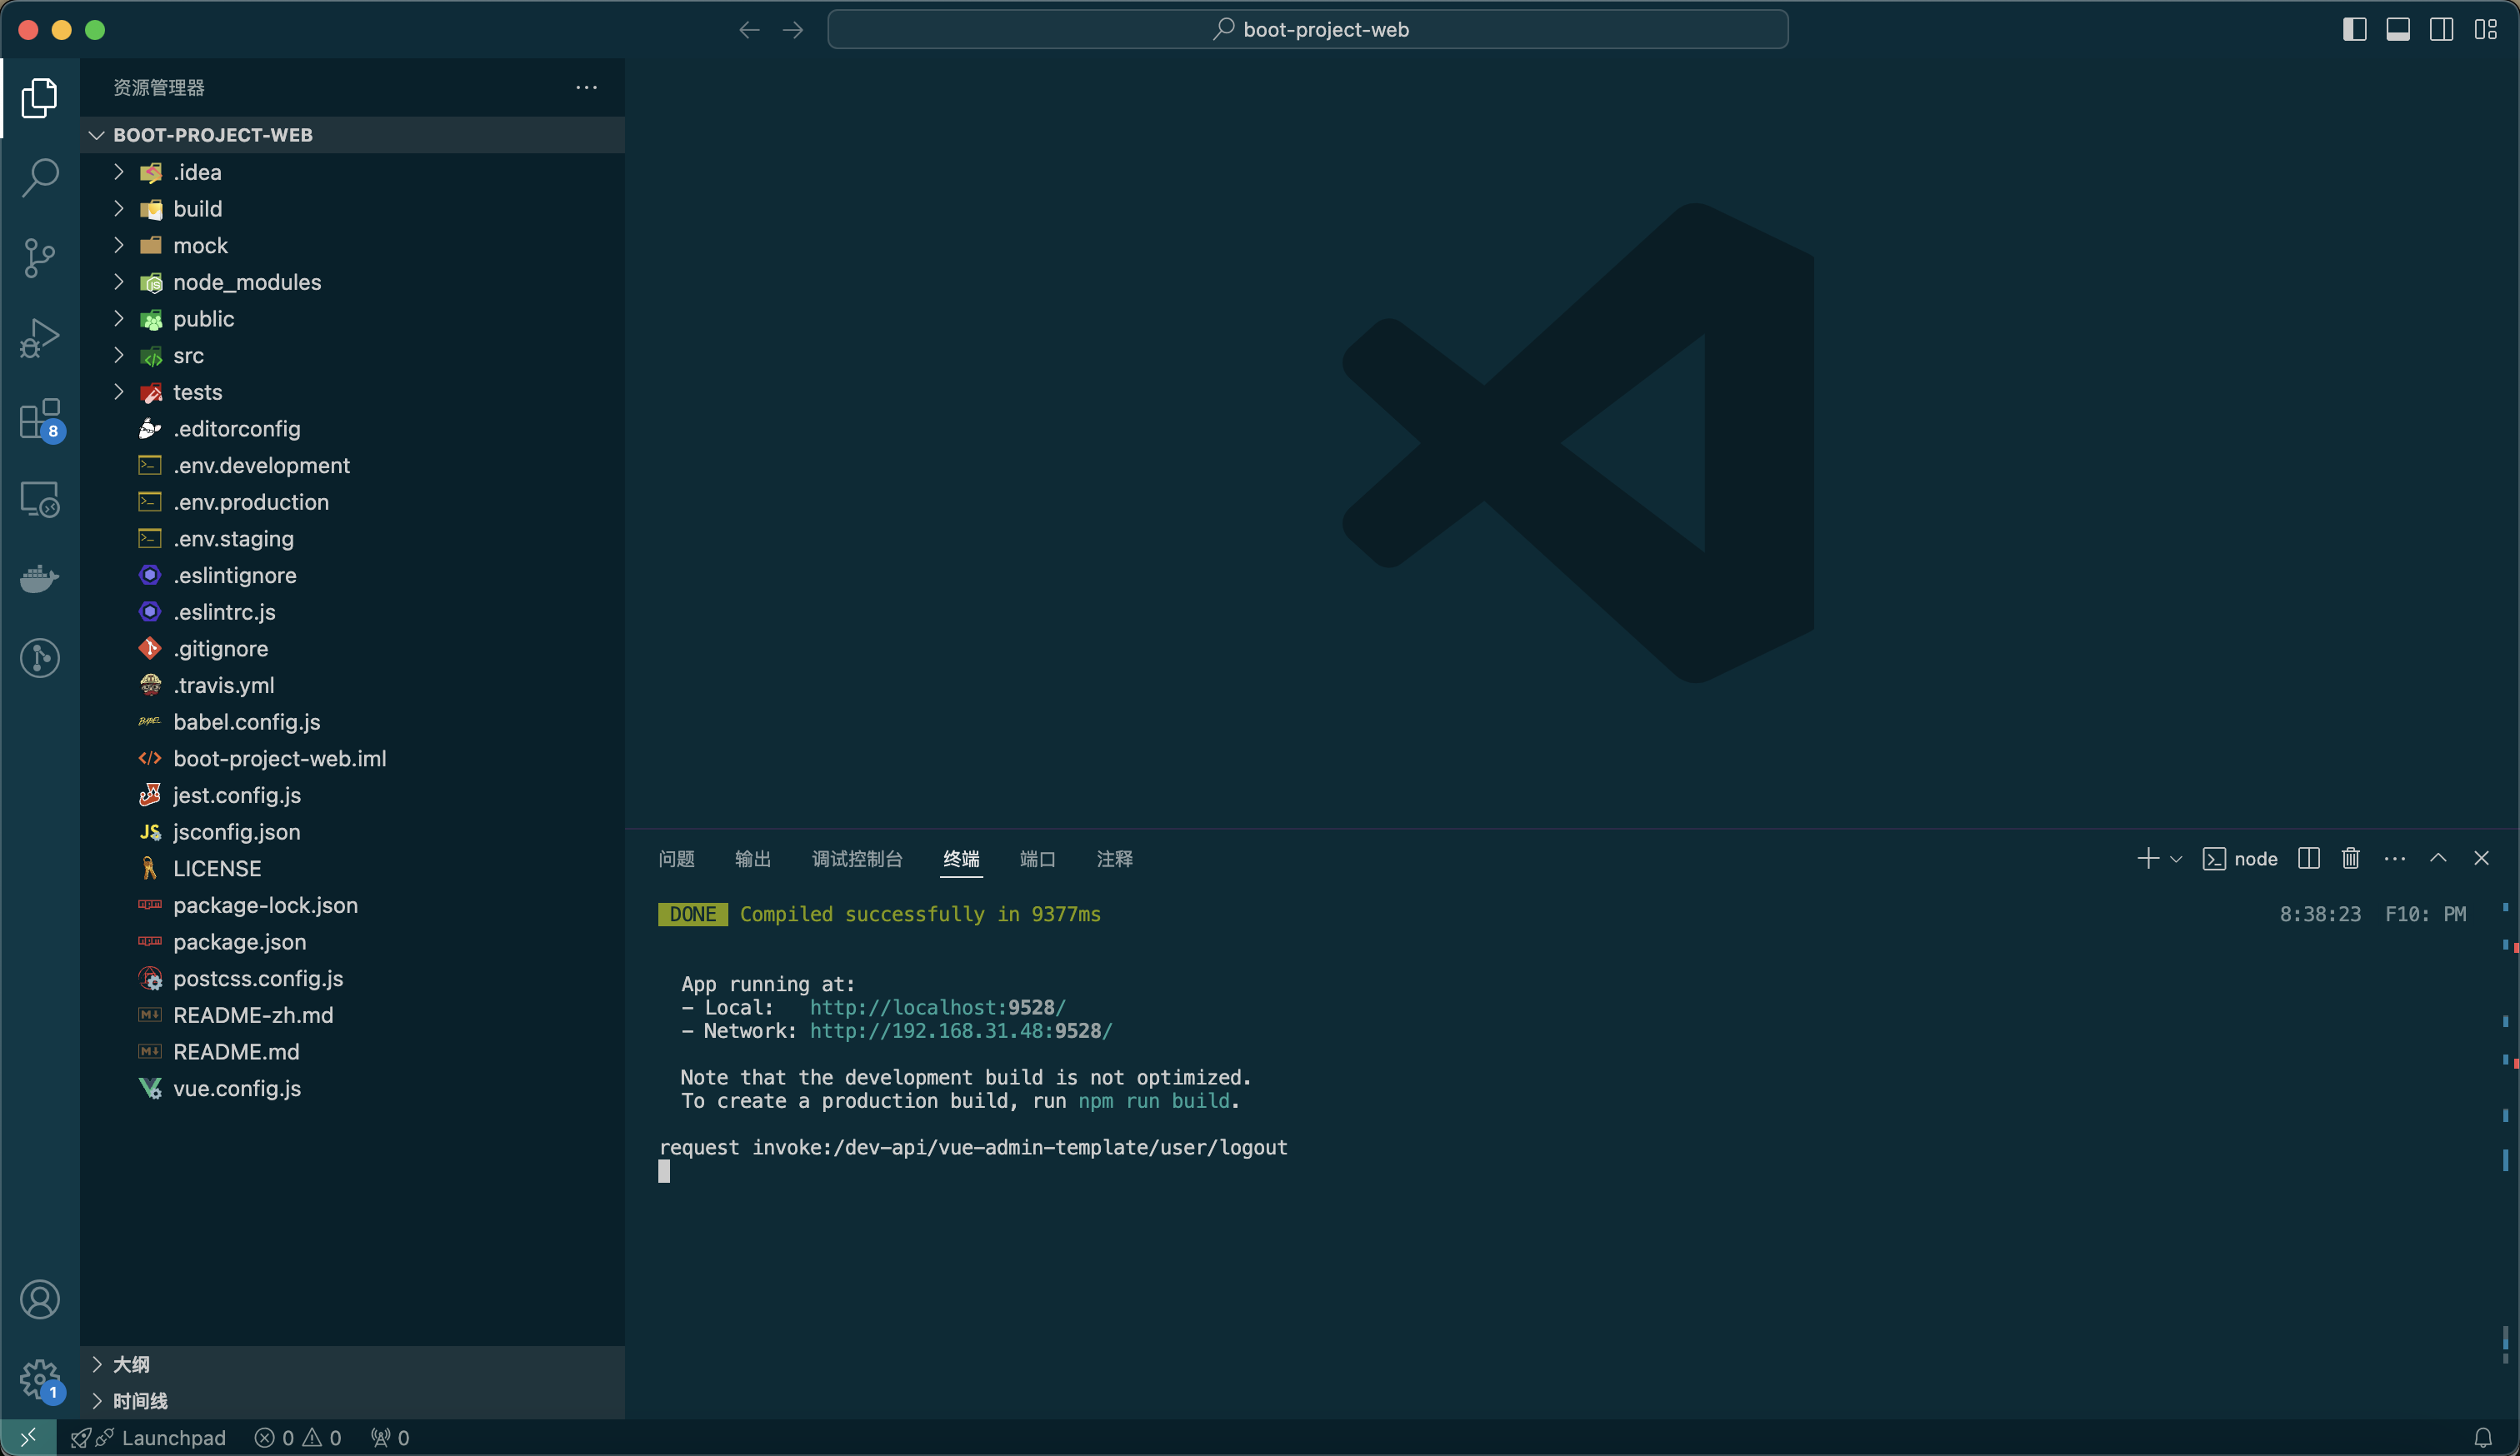Open Source Control view
The height and width of the screenshot is (1456, 2520).
tap(40, 258)
